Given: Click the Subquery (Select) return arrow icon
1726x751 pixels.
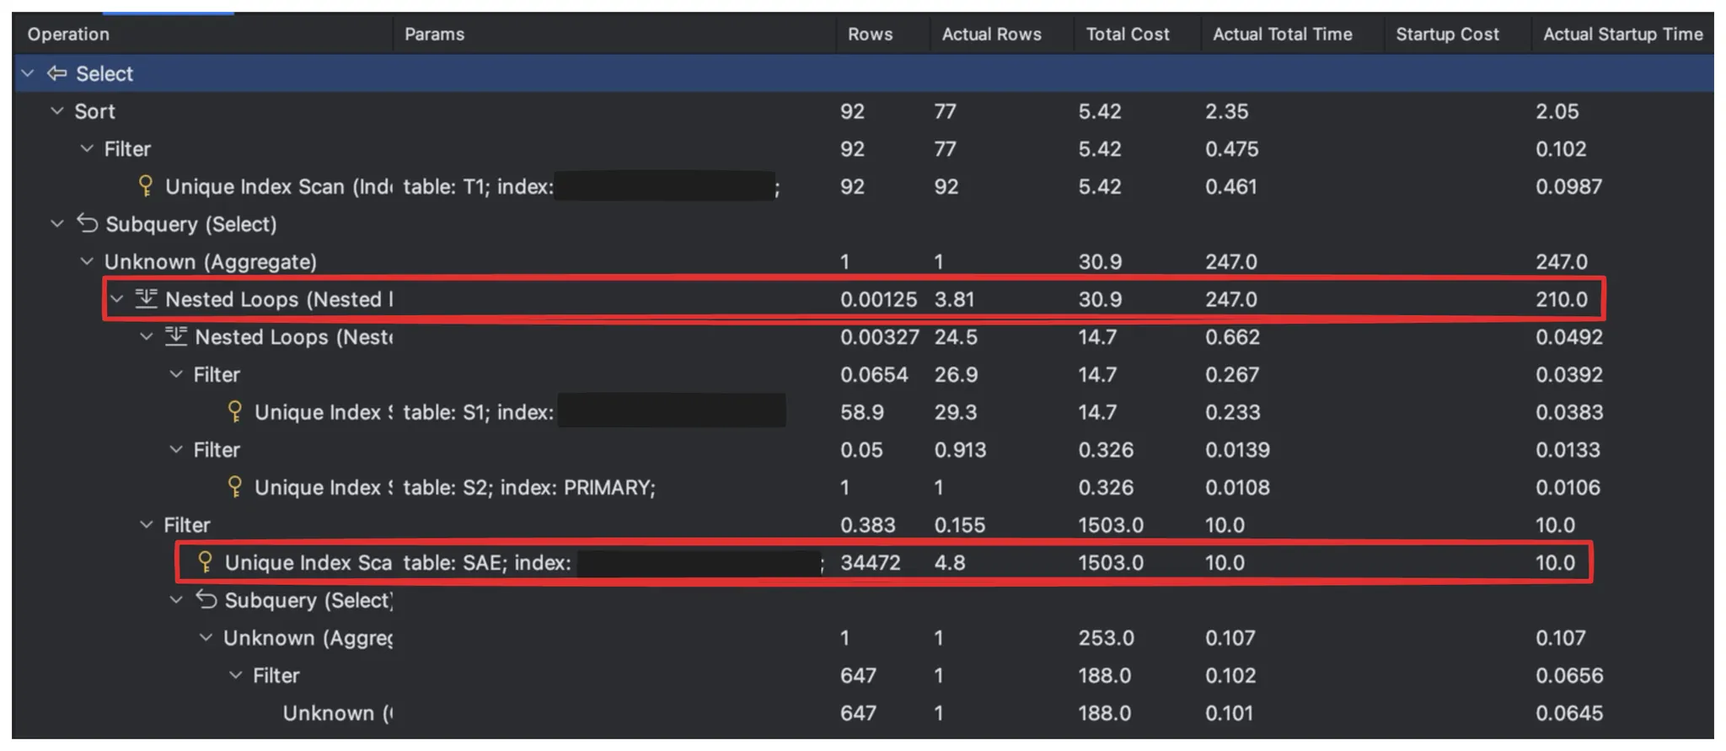Looking at the screenshot, I should pos(87,223).
